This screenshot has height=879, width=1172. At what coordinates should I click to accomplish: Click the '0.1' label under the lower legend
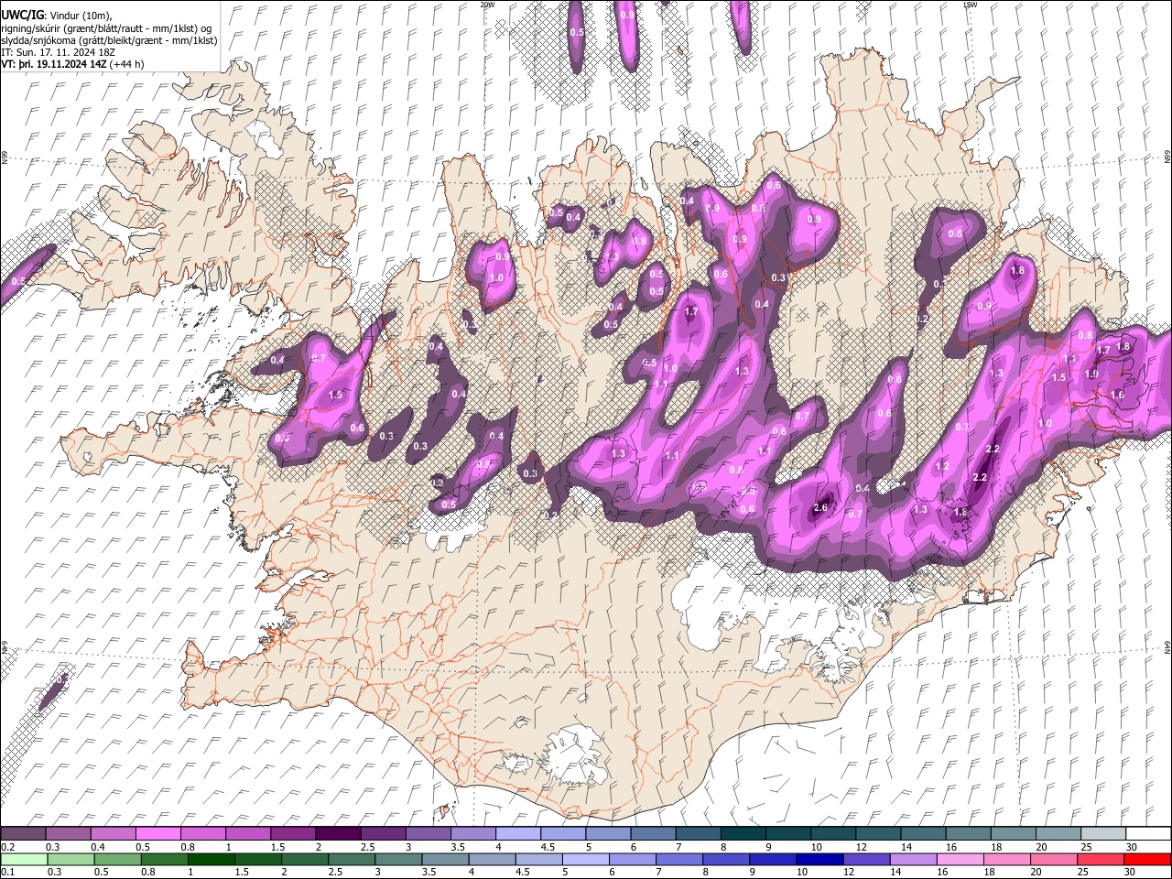[x=6, y=873]
